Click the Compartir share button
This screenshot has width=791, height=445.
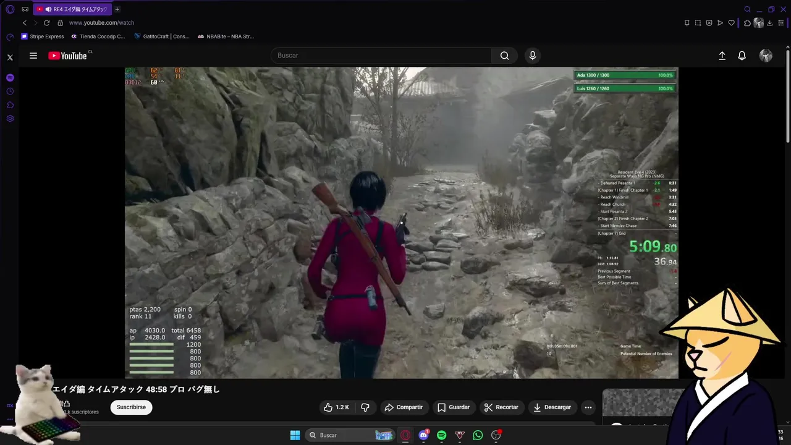(404, 407)
